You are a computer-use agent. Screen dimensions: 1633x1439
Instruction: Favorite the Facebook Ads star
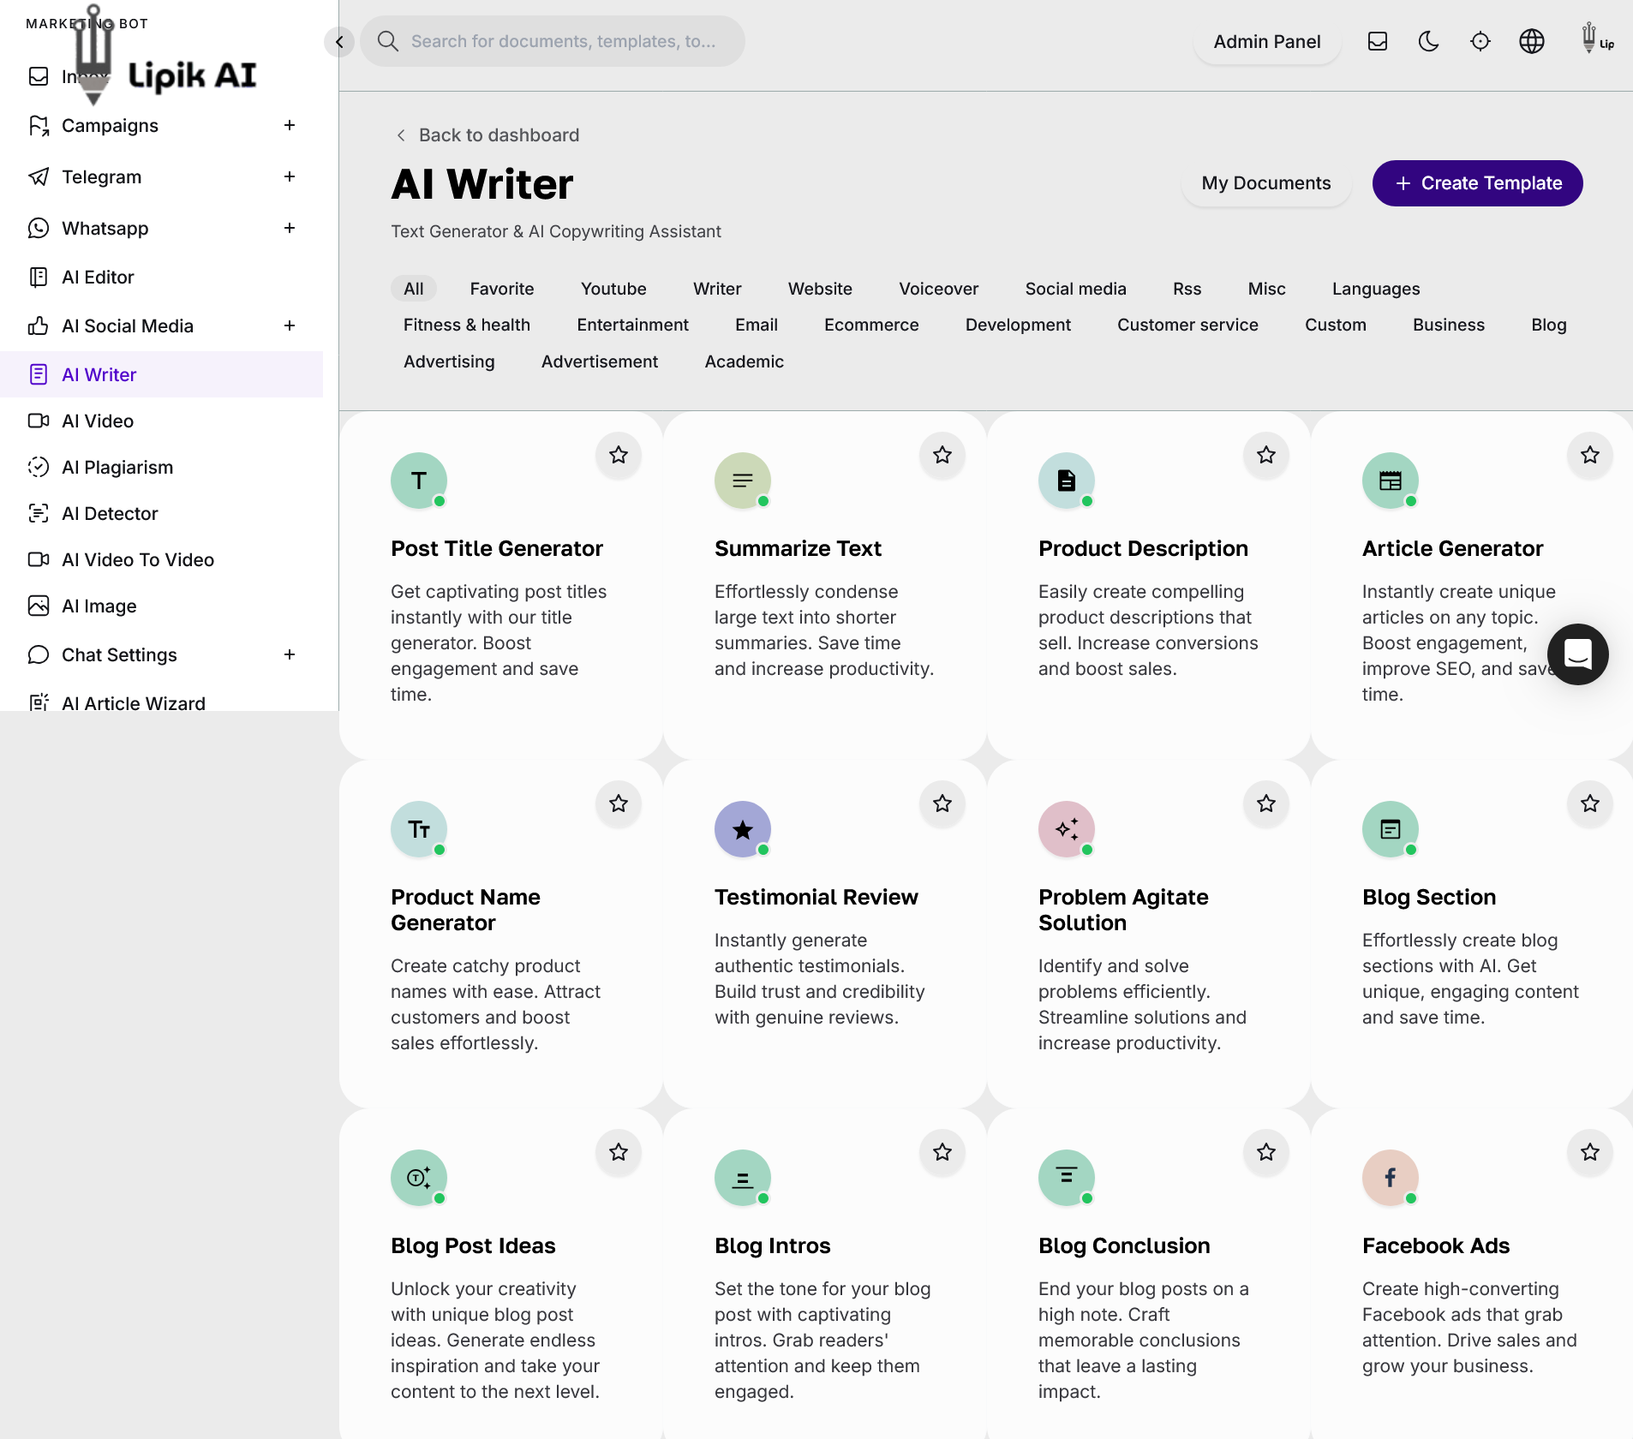(1590, 1152)
